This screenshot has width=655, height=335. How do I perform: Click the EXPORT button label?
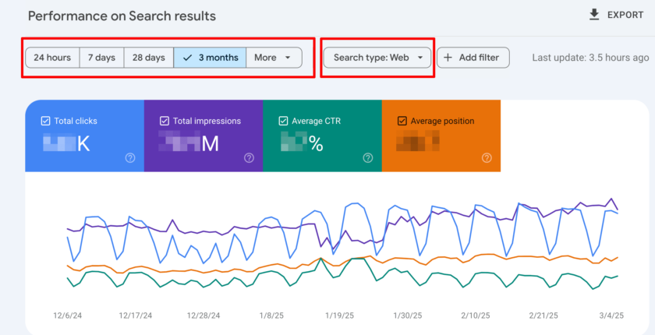click(625, 15)
